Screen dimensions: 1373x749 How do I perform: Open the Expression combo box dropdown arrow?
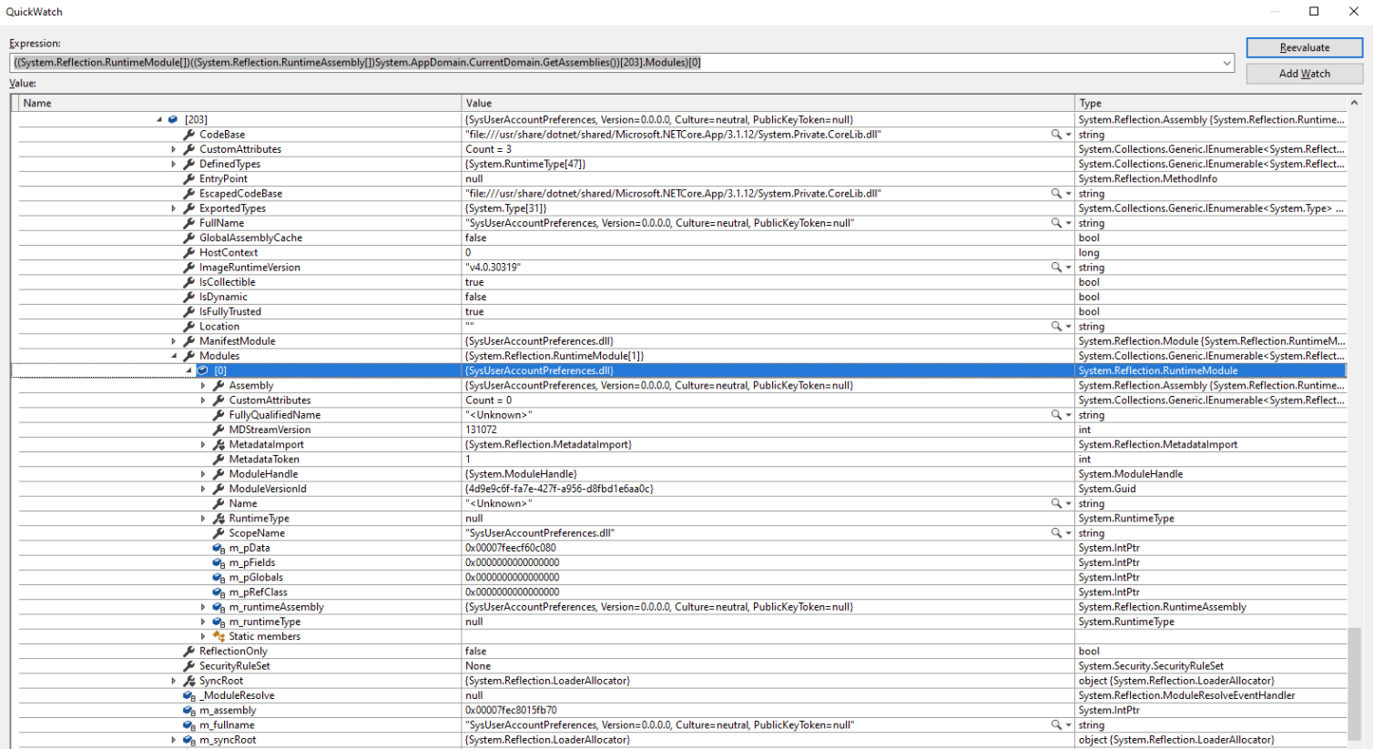1226,63
